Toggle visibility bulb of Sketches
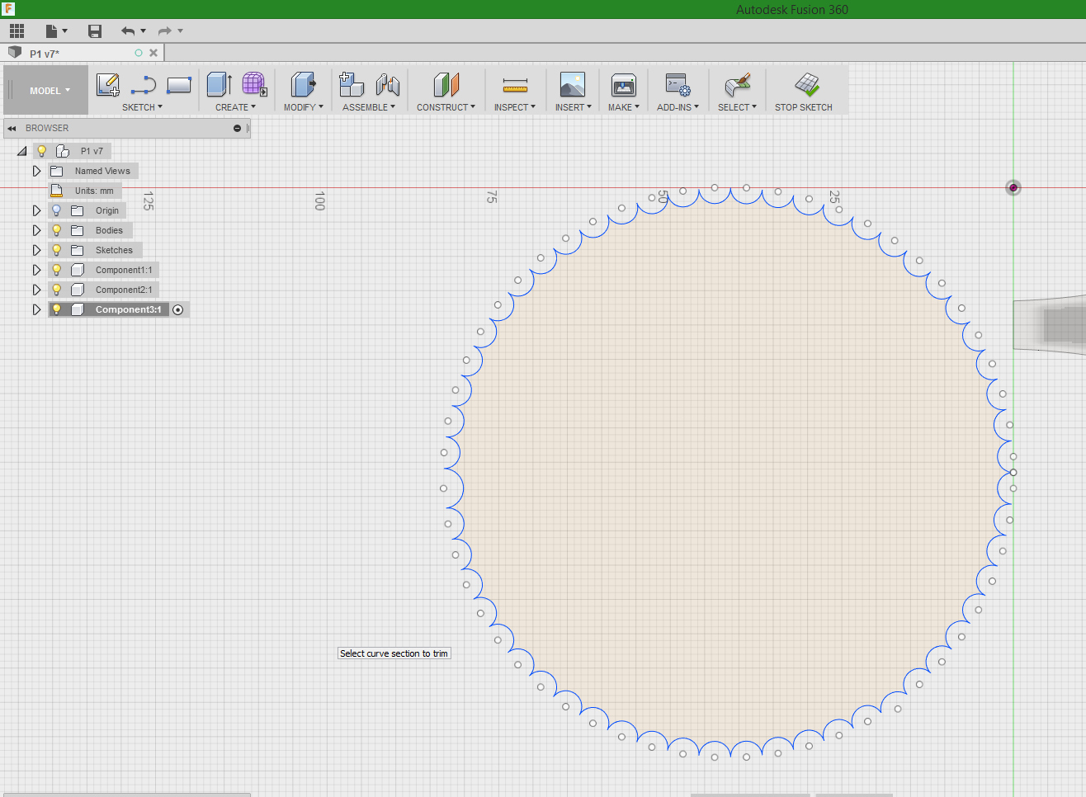 (x=57, y=250)
